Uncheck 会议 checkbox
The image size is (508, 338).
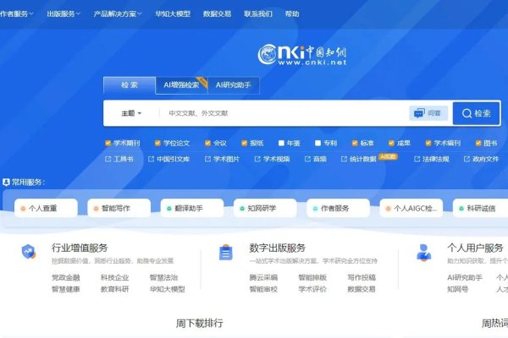pyautogui.click(x=207, y=143)
